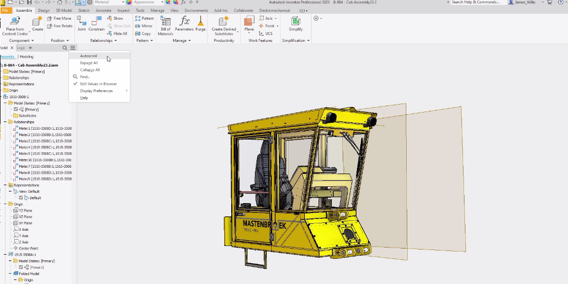Collapse the Relationships folder under 1515-3508:1
The width and height of the screenshot is (568, 284).
coord(5,122)
